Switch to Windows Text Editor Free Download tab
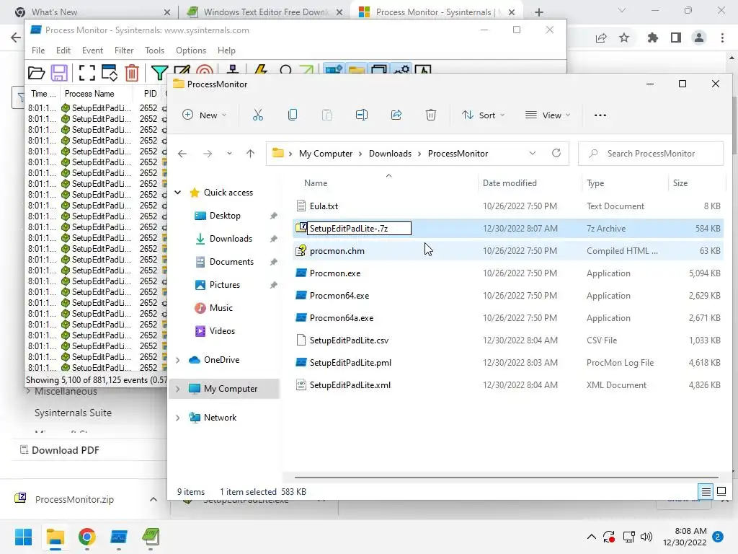Screen dimensions: 738x554 (x=264, y=12)
